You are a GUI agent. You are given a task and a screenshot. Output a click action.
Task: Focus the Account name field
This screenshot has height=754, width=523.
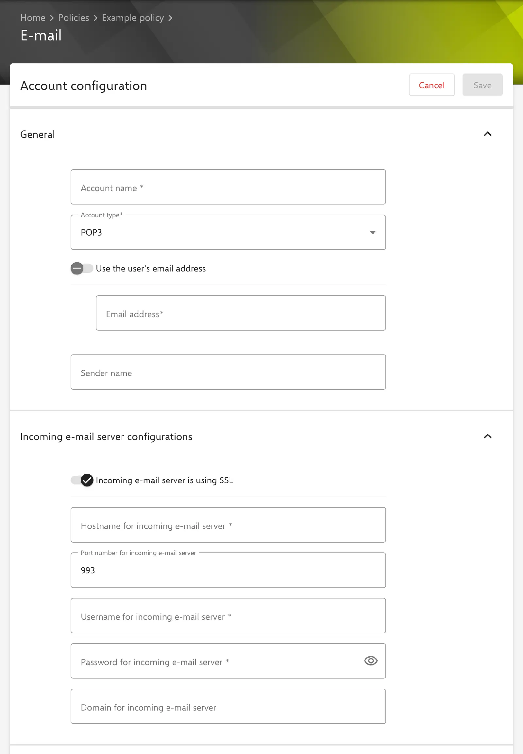pos(228,187)
